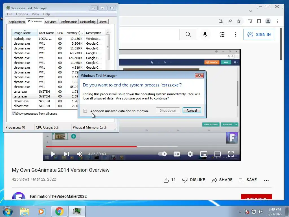Viewport: 289px width, 217px height.
Task: Bookmark this page with the star icon
Action: tap(239, 21)
